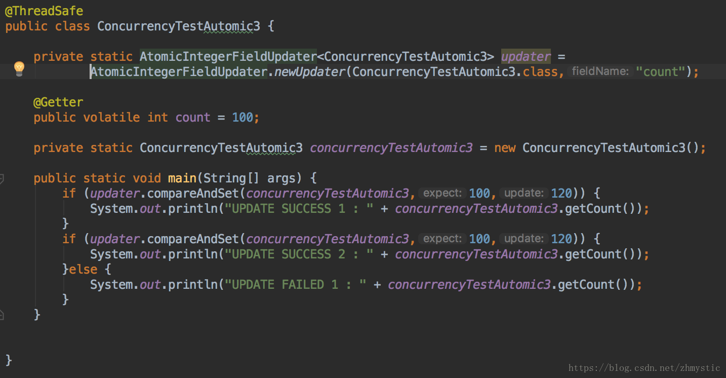This screenshot has height=378, width=726.
Task: Click the count field name in its declaration
Action: click(x=193, y=117)
